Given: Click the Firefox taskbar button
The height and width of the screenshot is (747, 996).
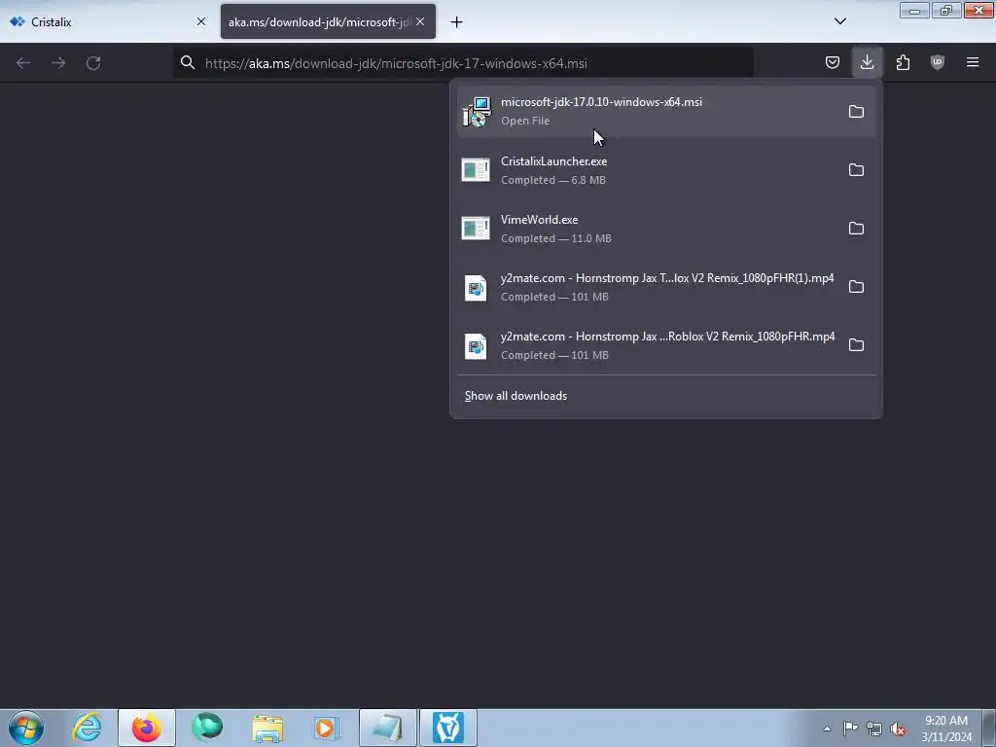Looking at the screenshot, I should point(146,728).
